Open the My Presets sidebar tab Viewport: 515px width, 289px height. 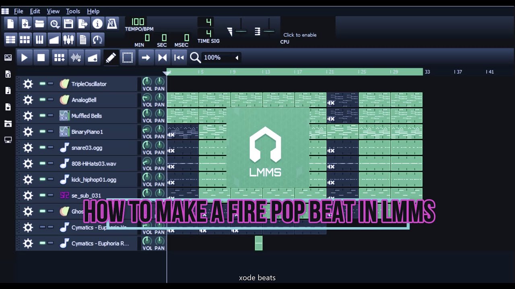[x=8, y=107]
